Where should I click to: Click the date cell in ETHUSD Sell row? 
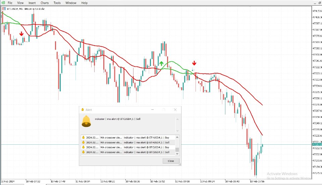(x=93, y=142)
